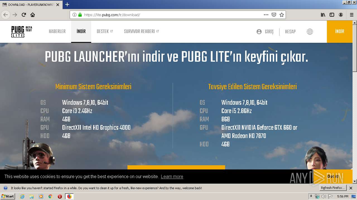
Task: Click 'DirectX11 Intel HD Graphics 4000' text
Action: pyautogui.click(x=96, y=127)
